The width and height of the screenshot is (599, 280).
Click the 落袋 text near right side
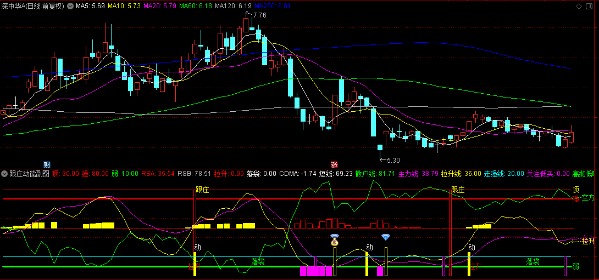pyautogui.click(x=533, y=261)
